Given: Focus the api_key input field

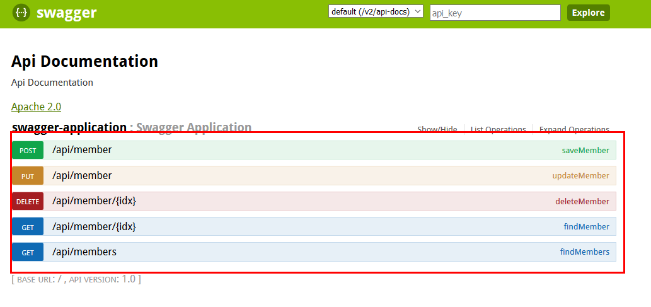Looking at the screenshot, I should click(x=495, y=13).
